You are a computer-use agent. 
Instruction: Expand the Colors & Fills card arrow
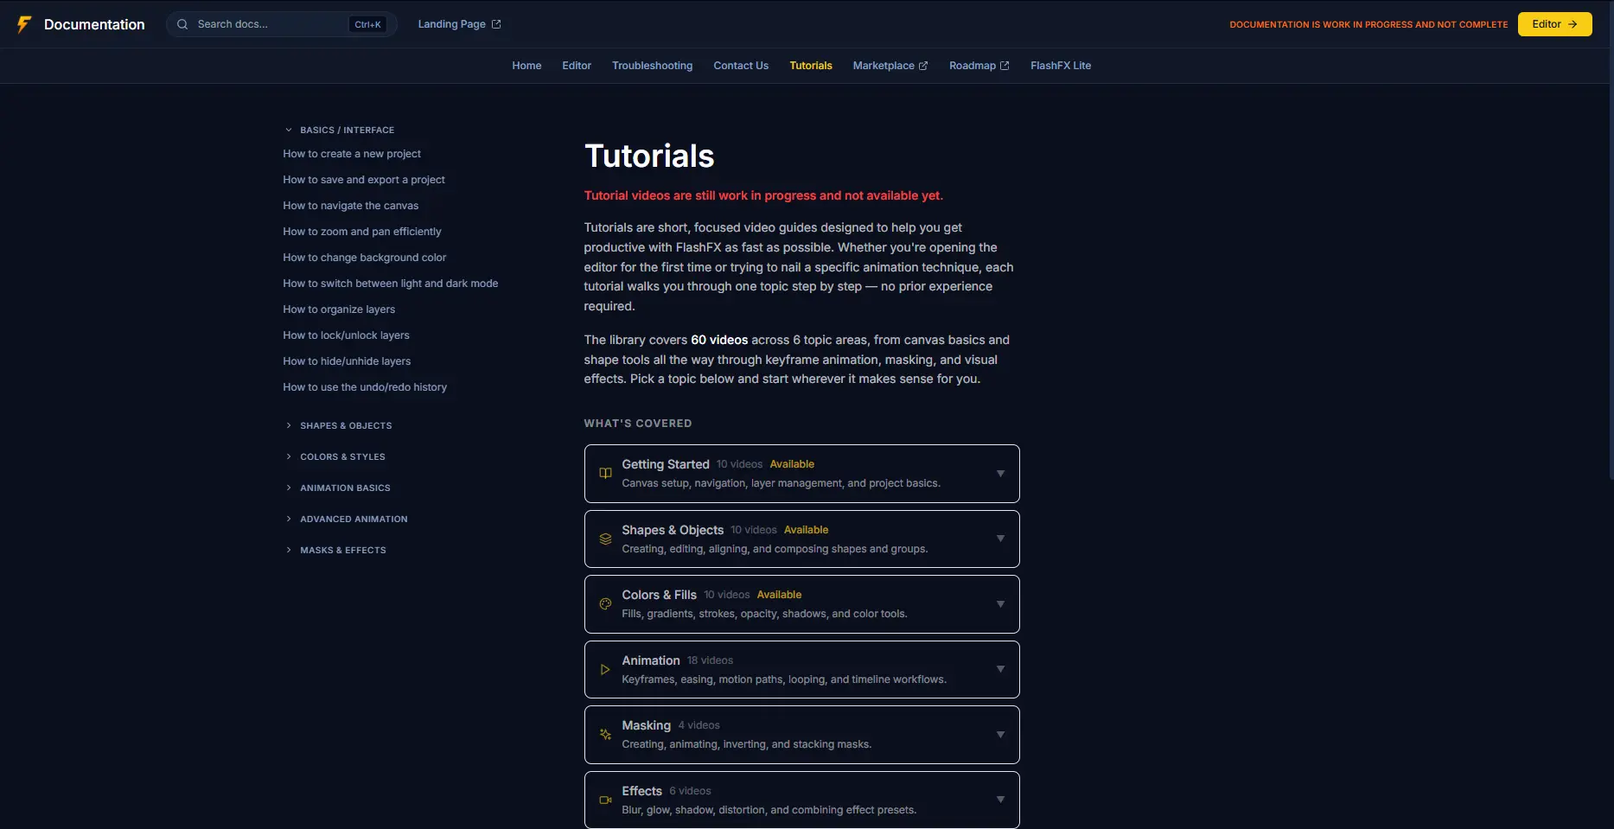tap(1000, 604)
